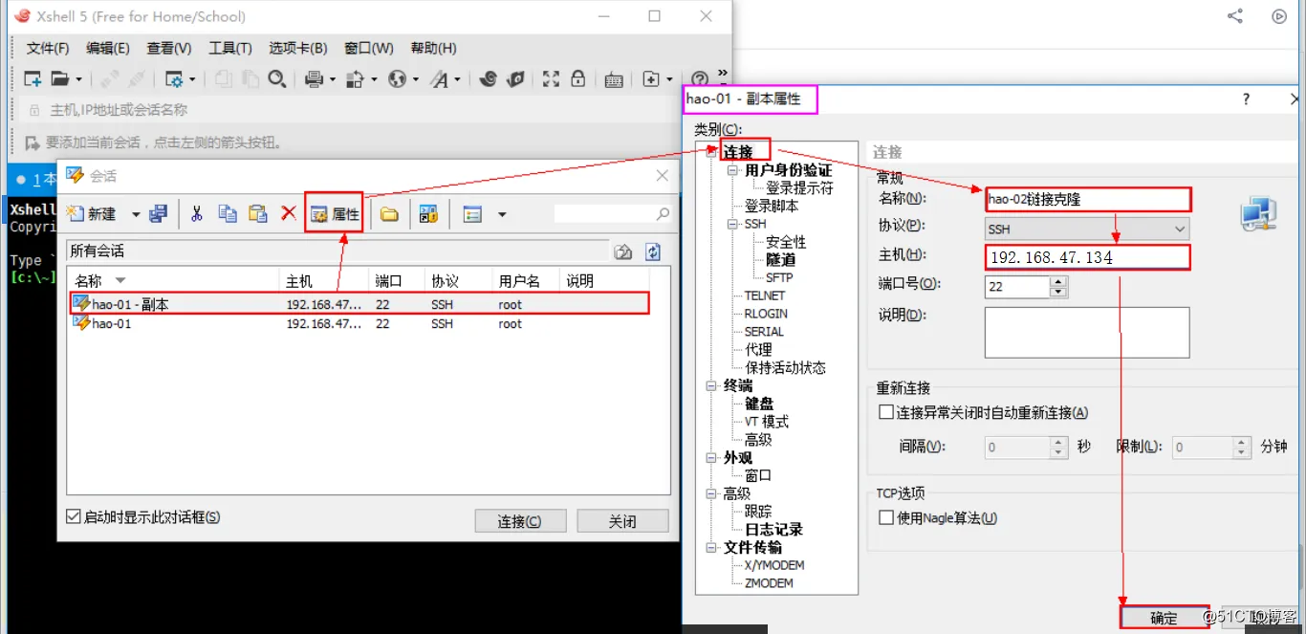Click the session properties gear icon in Xshell toolbar

174,79
